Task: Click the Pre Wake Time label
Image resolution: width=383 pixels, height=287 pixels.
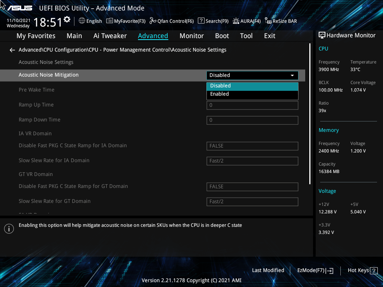Action: click(36, 90)
